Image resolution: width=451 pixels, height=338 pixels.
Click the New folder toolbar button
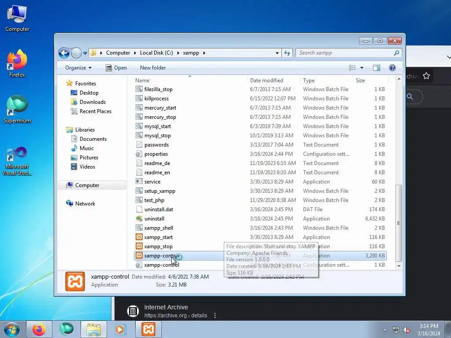(x=153, y=68)
